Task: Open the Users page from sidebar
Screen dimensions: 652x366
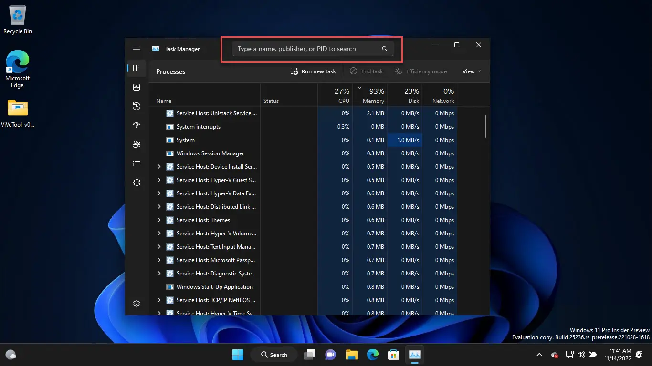Action: pyautogui.click(x=137, y=144)
